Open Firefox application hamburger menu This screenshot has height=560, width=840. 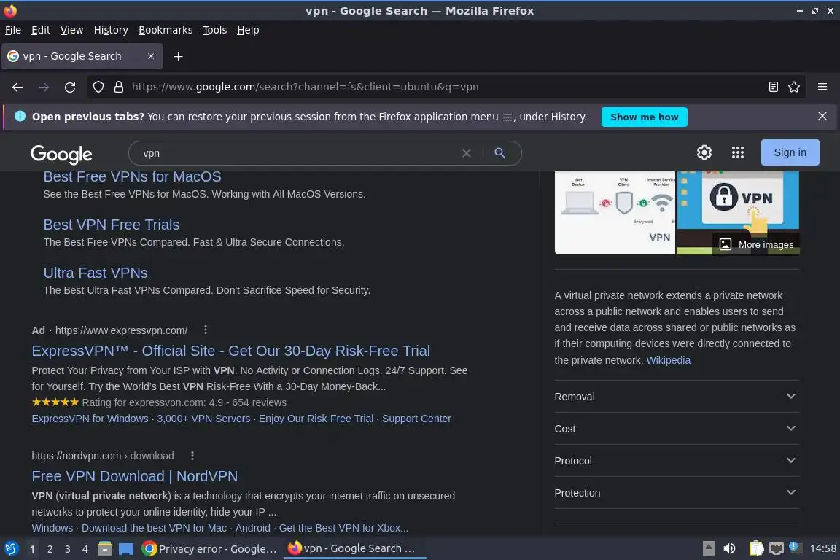coord(822,87)
